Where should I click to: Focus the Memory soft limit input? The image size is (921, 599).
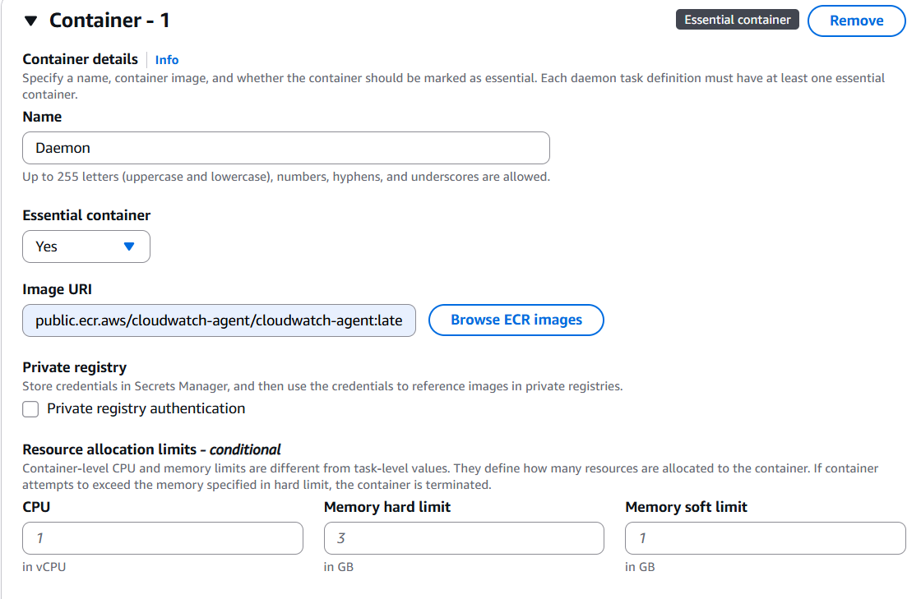coord(765,538)
